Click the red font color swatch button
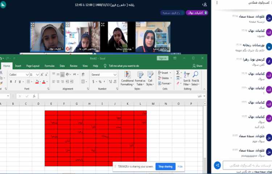 [x=43, y=82]
